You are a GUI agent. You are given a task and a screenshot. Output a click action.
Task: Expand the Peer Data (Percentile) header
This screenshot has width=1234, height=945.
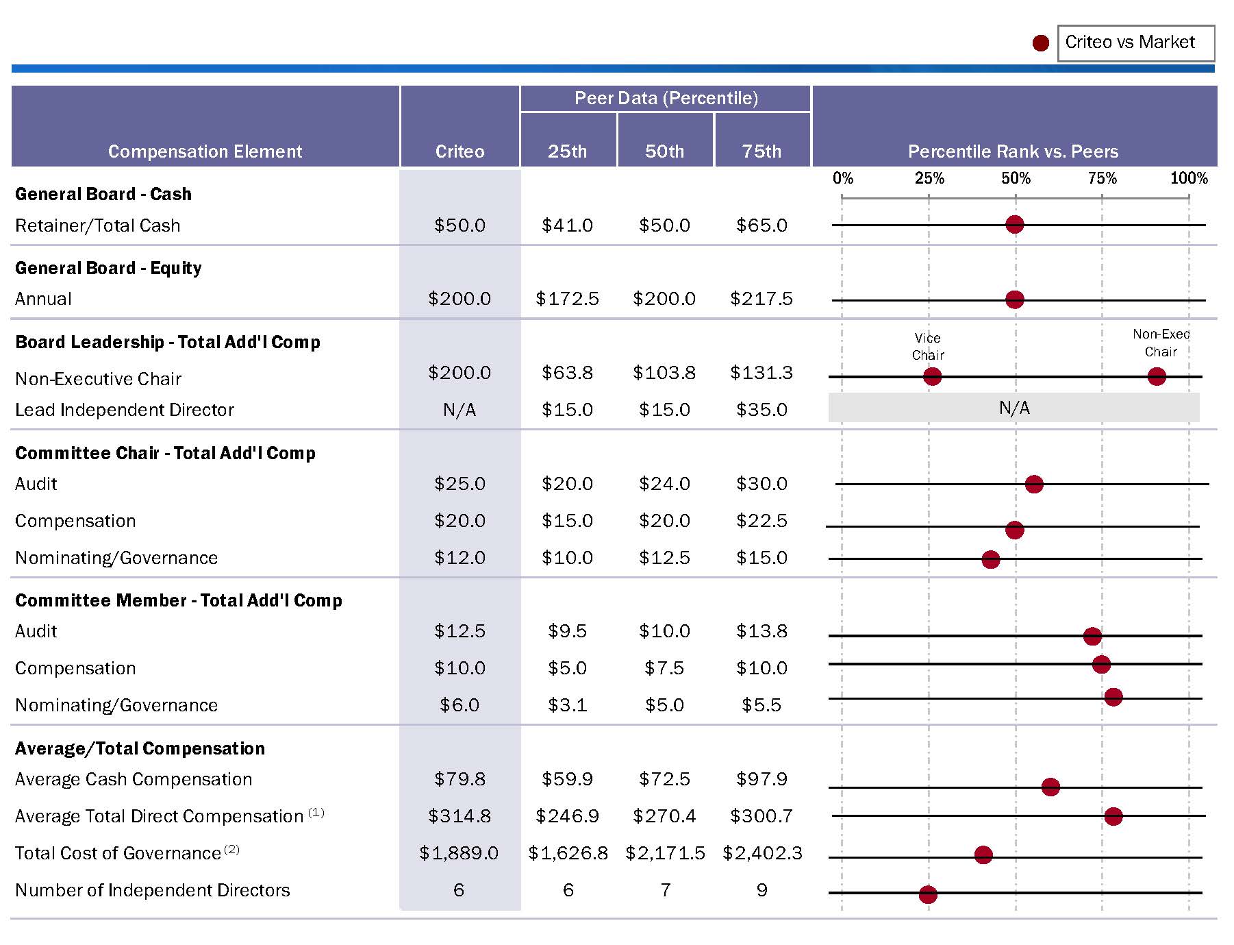666,98
